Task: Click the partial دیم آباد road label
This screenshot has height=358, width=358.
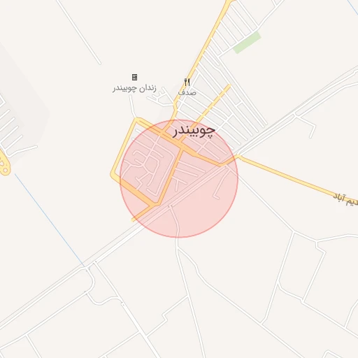Action: coord(345,200)
